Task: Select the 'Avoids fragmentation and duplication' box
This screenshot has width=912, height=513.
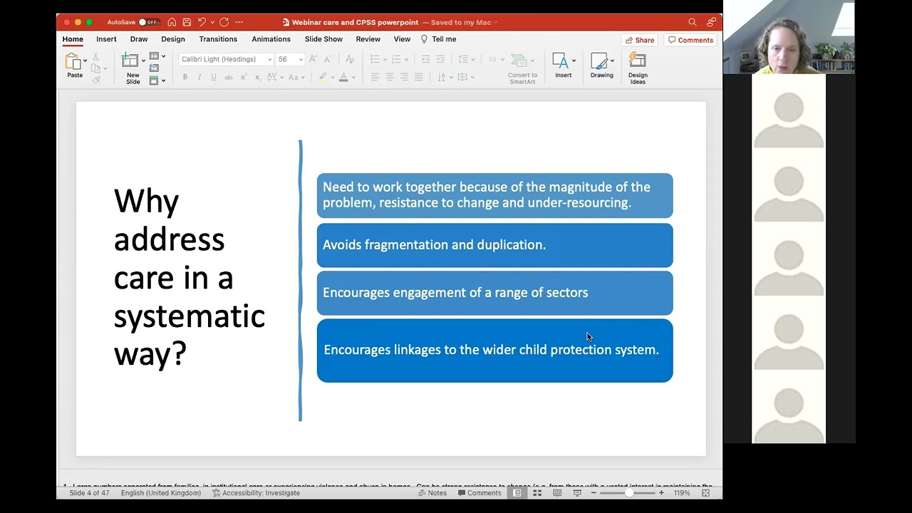Action: point(494,245)
